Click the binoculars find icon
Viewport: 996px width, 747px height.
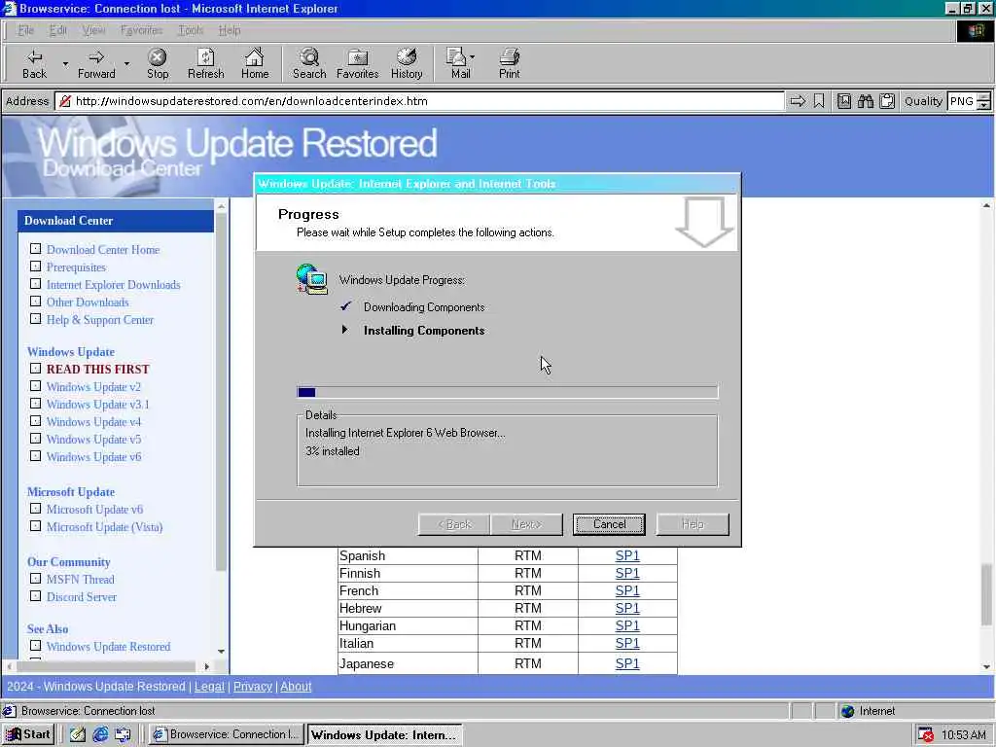(x=865, y=101)
